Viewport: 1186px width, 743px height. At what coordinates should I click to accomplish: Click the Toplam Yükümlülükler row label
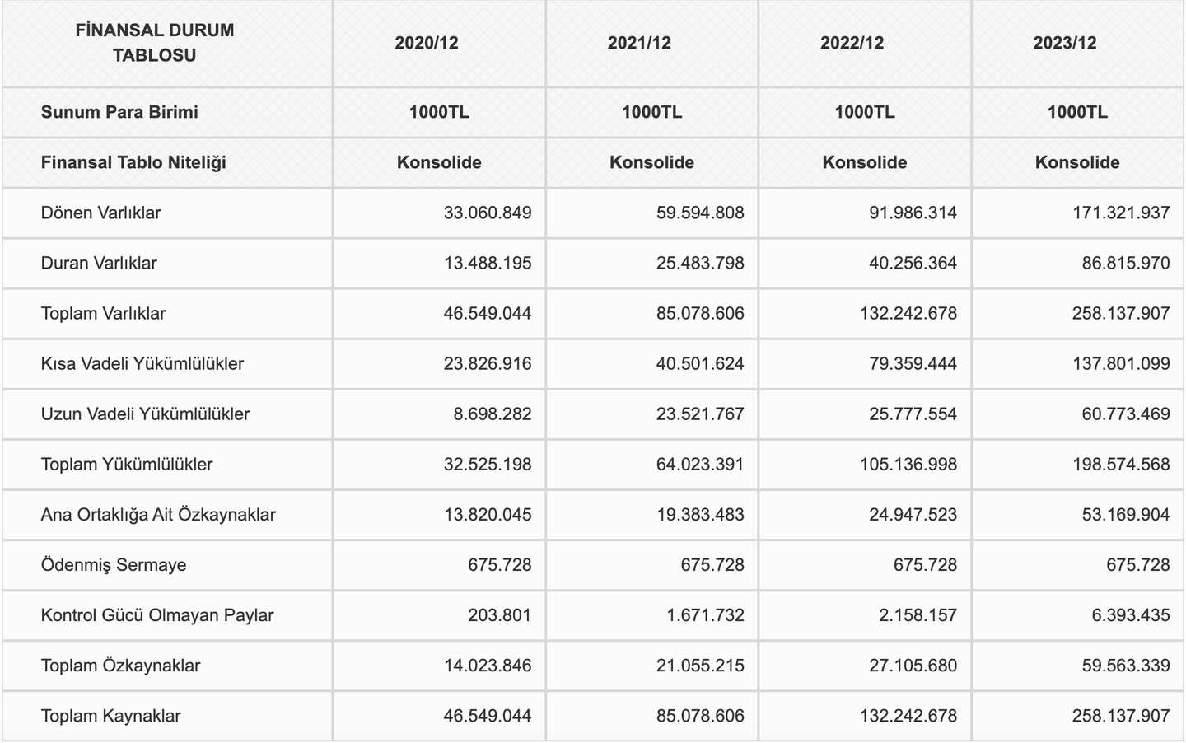click(127, 464)
